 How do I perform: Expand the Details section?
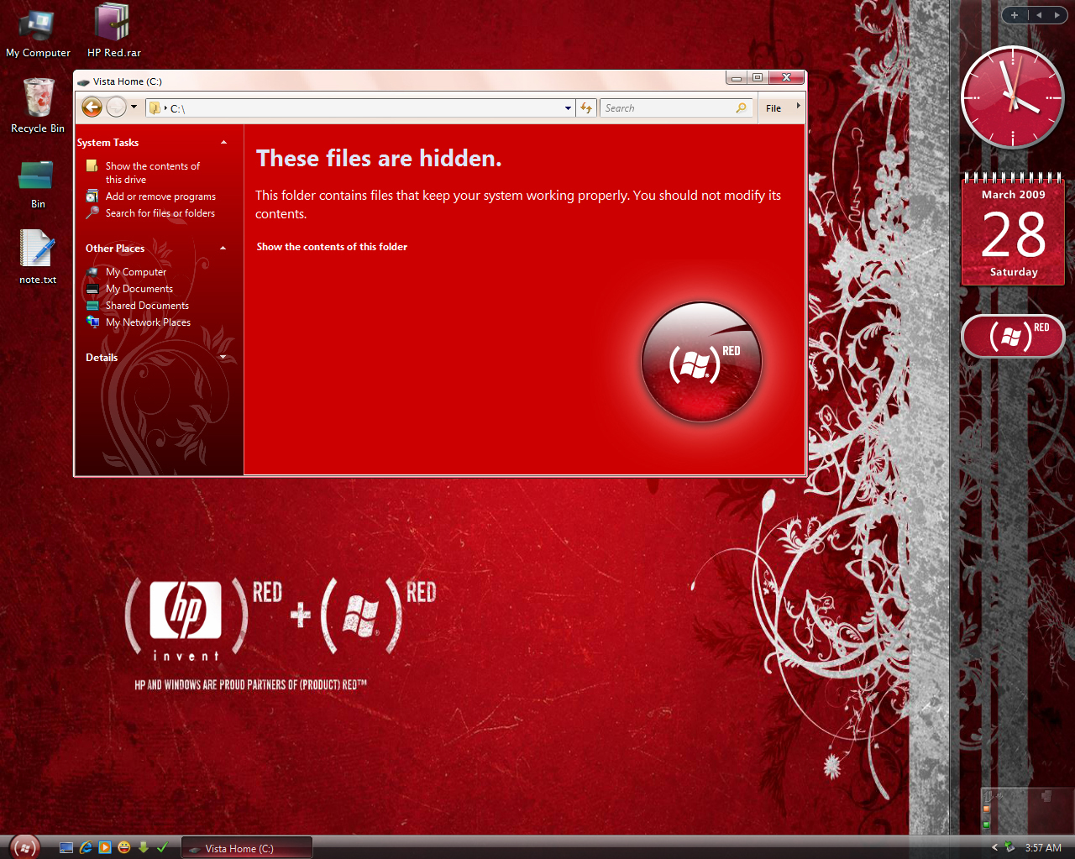(x=223, y=358)
